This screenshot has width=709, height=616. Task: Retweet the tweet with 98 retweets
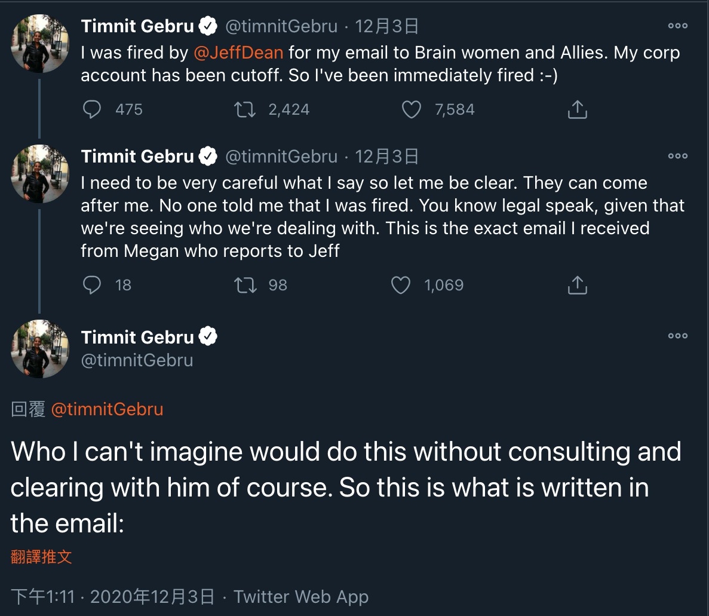click(245, 285)
